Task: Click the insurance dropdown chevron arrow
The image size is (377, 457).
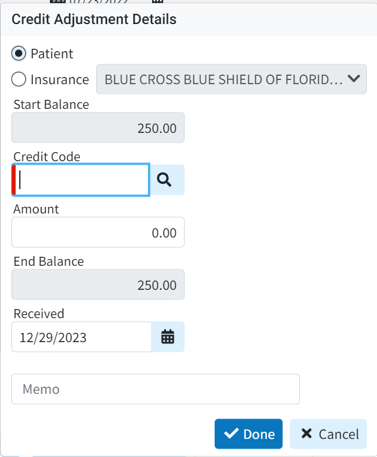Action: coord(354,78)
